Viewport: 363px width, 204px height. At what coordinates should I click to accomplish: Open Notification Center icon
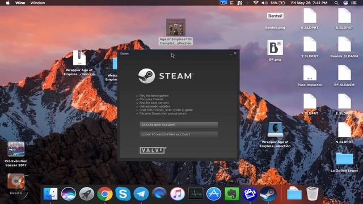coord(354,3)
